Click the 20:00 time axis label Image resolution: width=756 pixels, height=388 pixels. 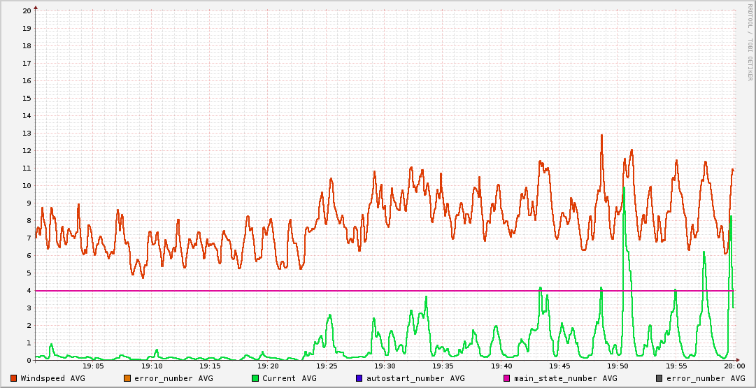click(734, 366)
